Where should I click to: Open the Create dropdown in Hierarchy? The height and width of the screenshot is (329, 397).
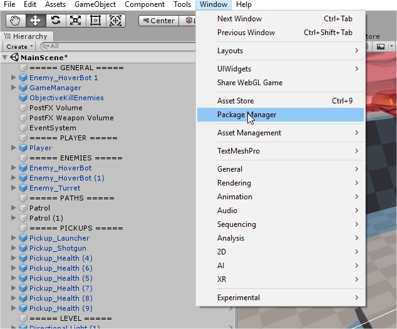(19, 46)
